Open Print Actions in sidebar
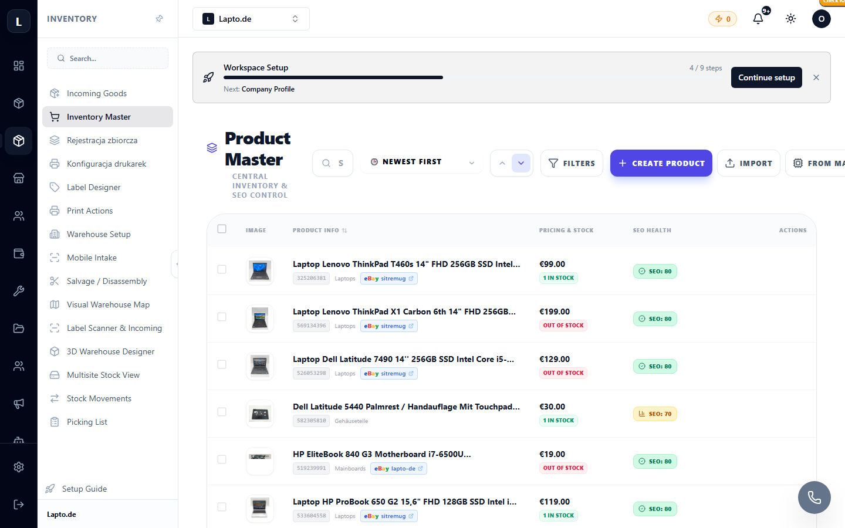The height and width of the screenshot is (528, 845). 107,211
